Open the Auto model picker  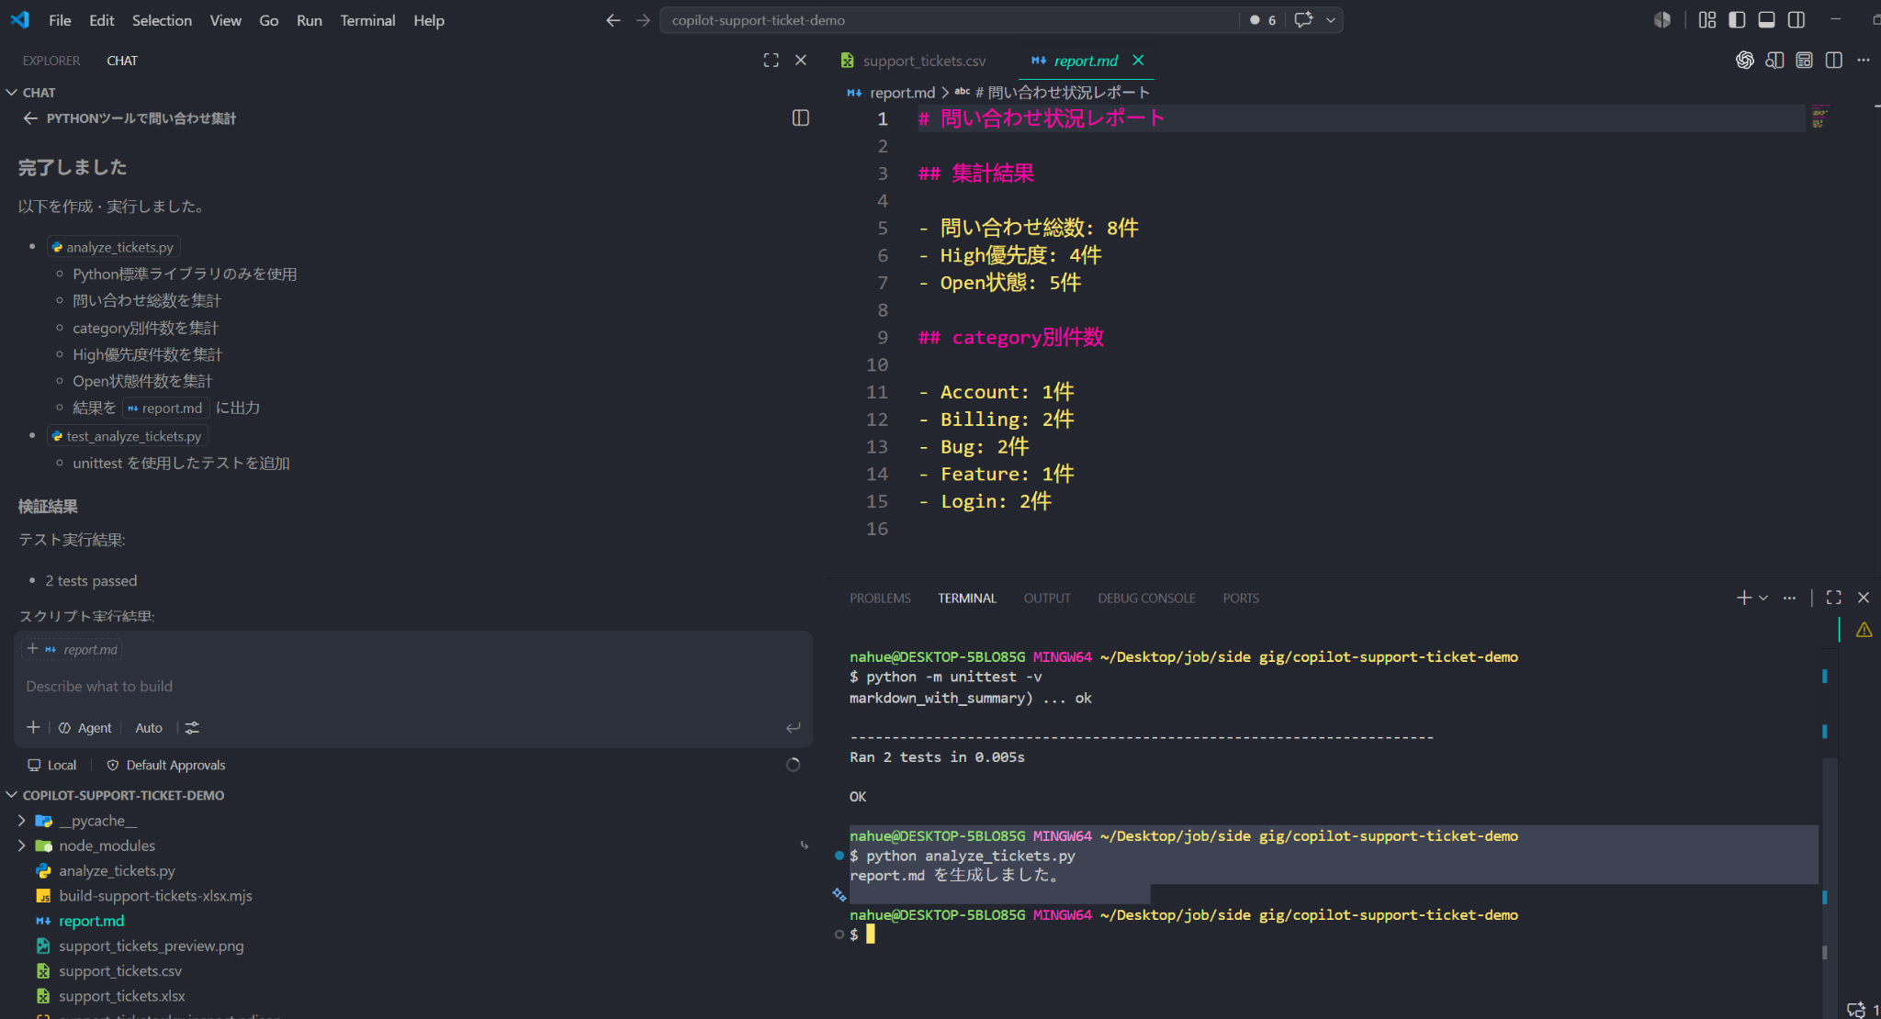[148, 727]
